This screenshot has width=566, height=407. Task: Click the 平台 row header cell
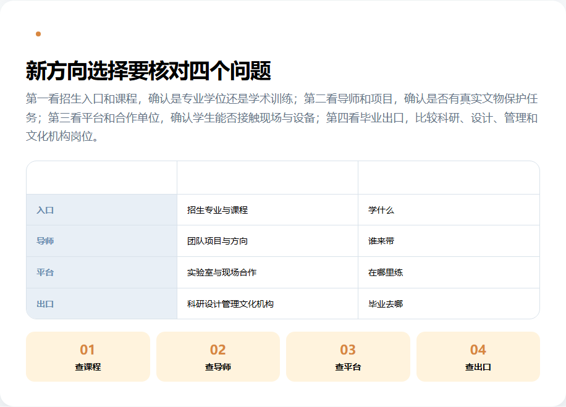click(102, 272)
